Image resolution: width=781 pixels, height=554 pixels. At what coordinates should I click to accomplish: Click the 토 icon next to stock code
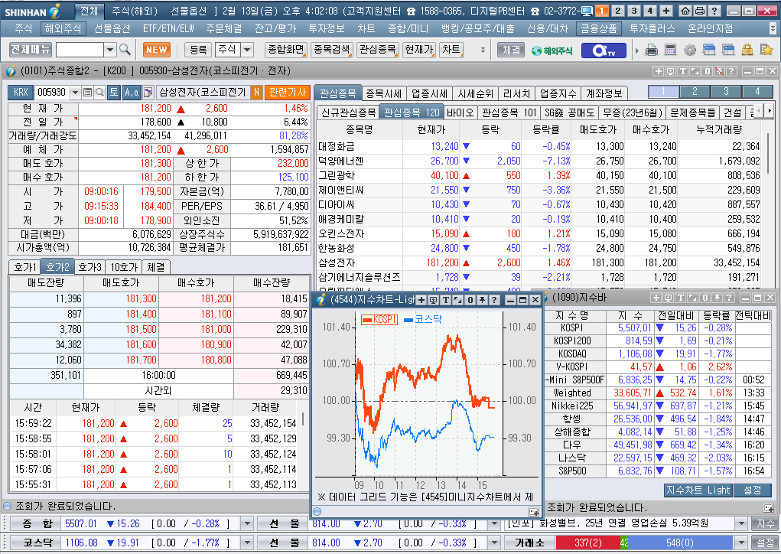click(113, 92)
